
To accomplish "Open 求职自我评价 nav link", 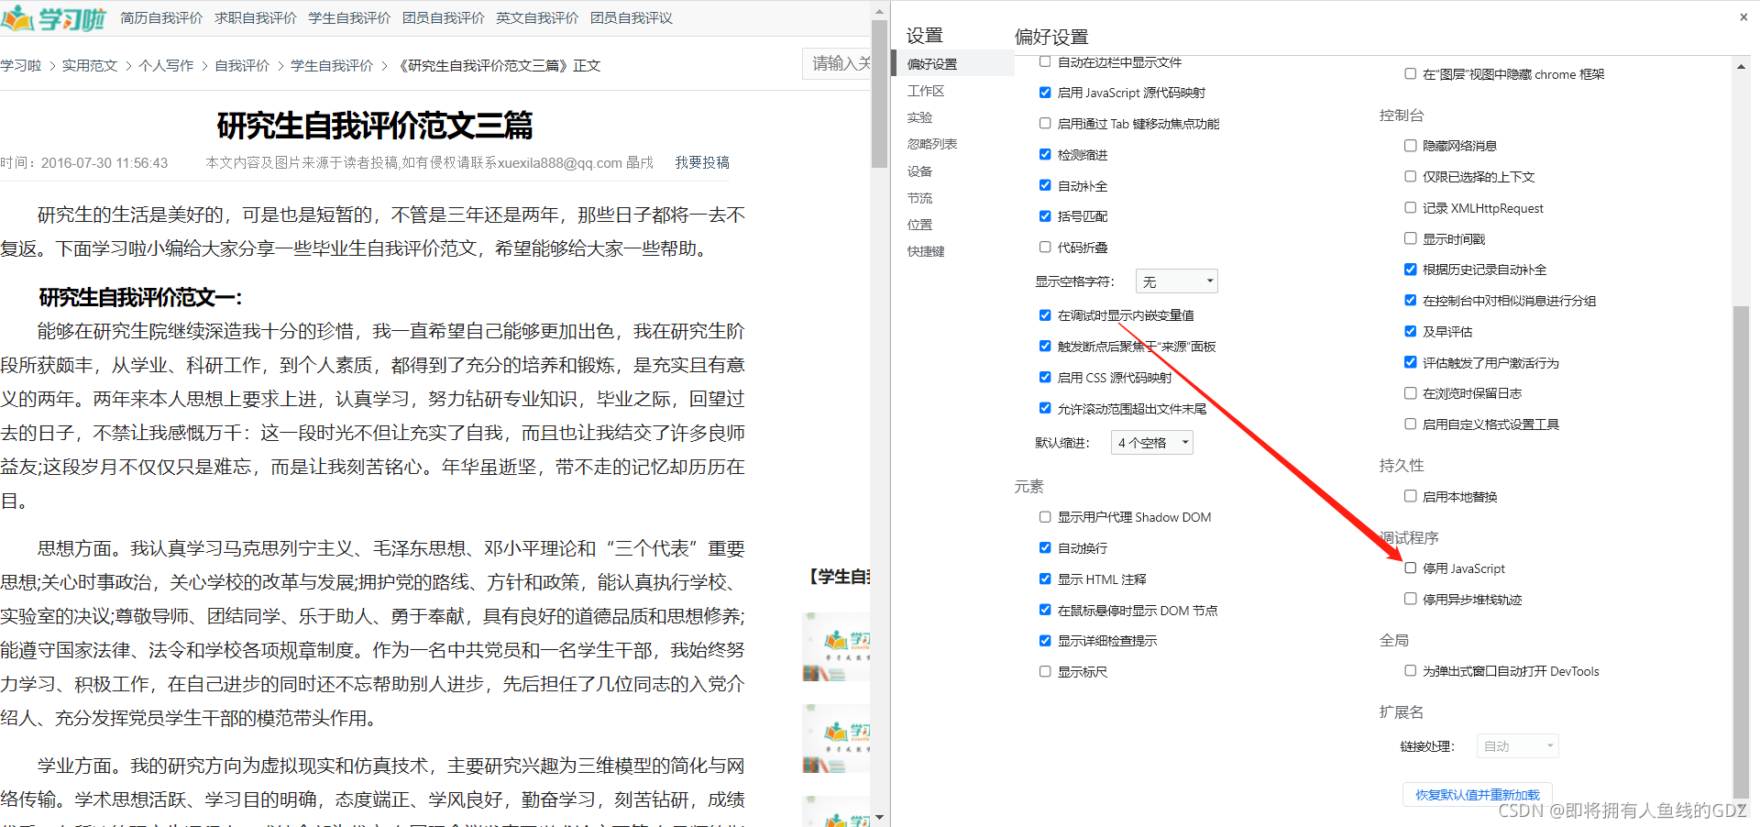I will [256, 18].
